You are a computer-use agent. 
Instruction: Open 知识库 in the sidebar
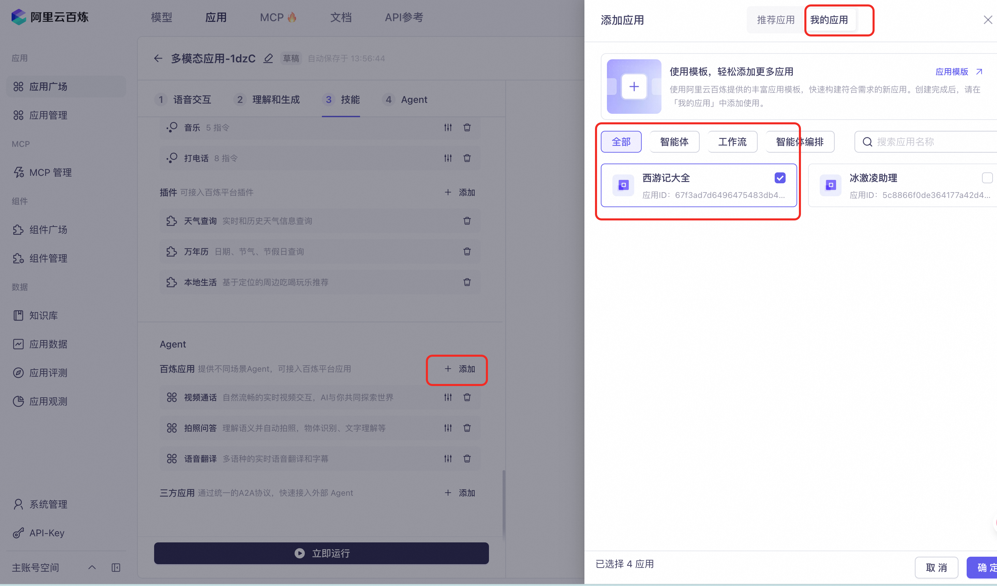pyautogui.click(x=66, y=315)
